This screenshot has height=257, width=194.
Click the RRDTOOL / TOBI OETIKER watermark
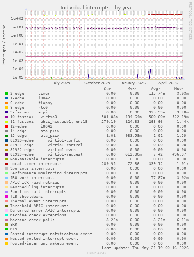[190, 21]
